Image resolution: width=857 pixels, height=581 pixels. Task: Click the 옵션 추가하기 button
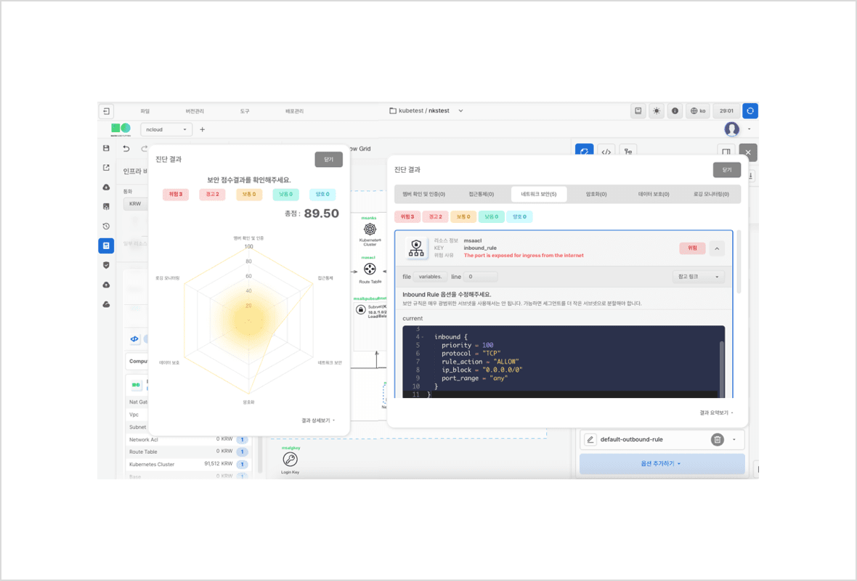click(662, 463)
